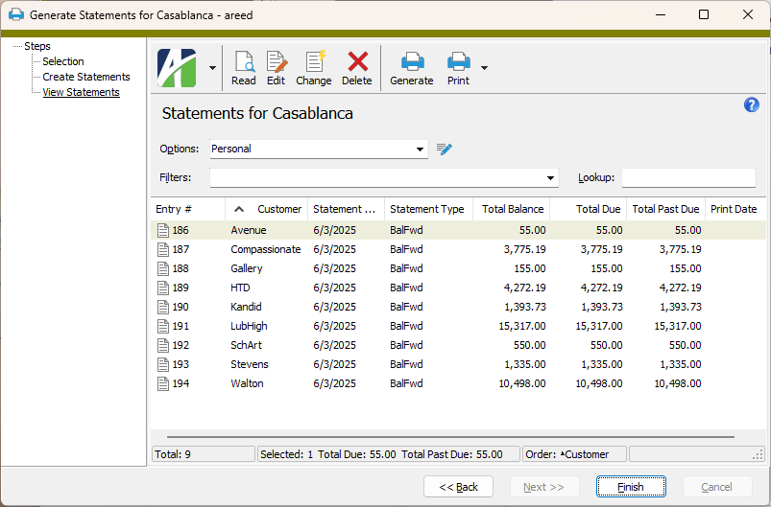This screenshot has width=771, height=507.
Task: Click the green application logo icon
Action: [176, 68]
